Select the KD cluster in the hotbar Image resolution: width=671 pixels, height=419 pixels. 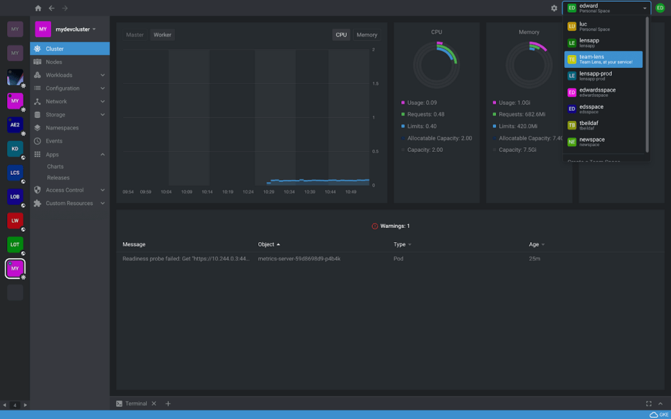(15, 149)
